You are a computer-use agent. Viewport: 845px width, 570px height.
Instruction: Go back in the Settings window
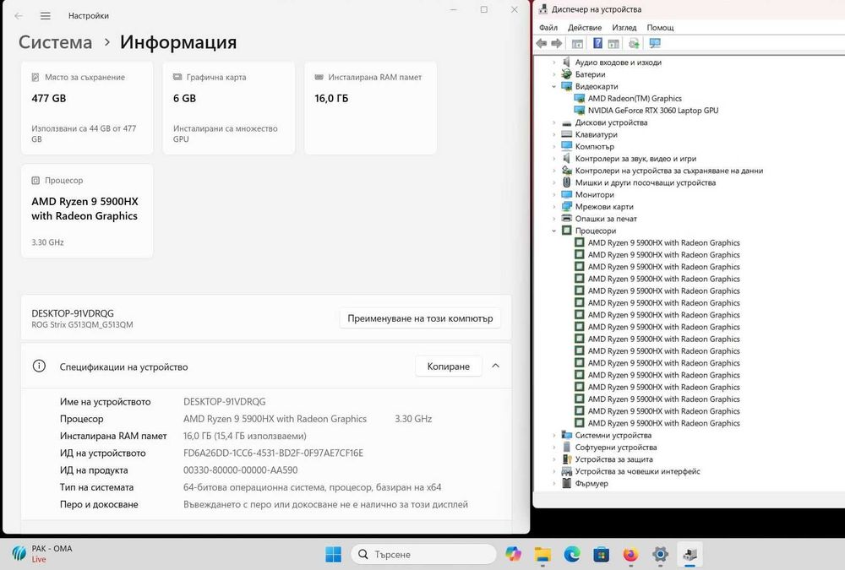click(19, 16)
